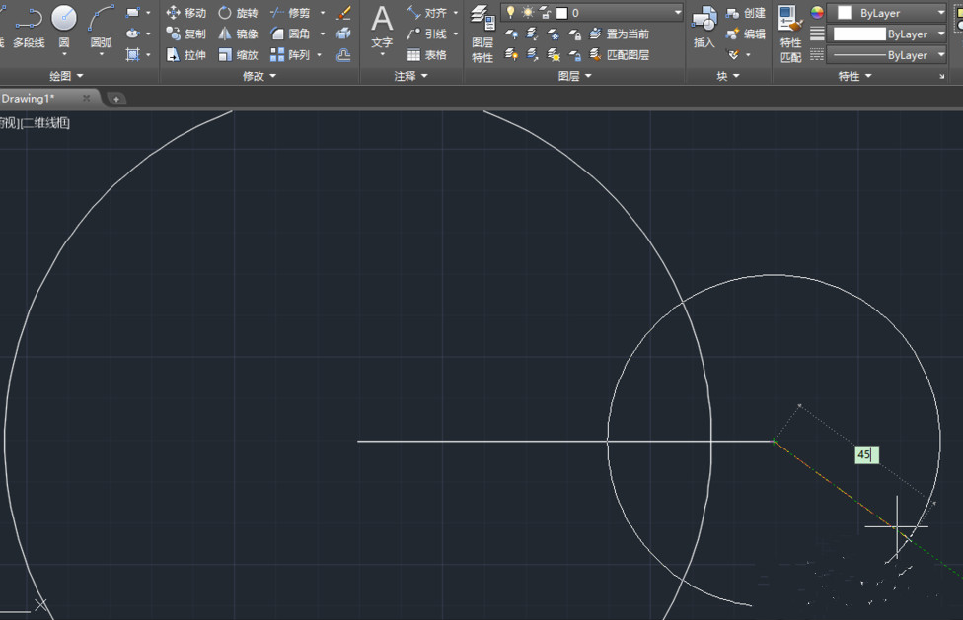Open the linetype ByLayer dropdown
963x620 pixels.
[x=941, y=55]
